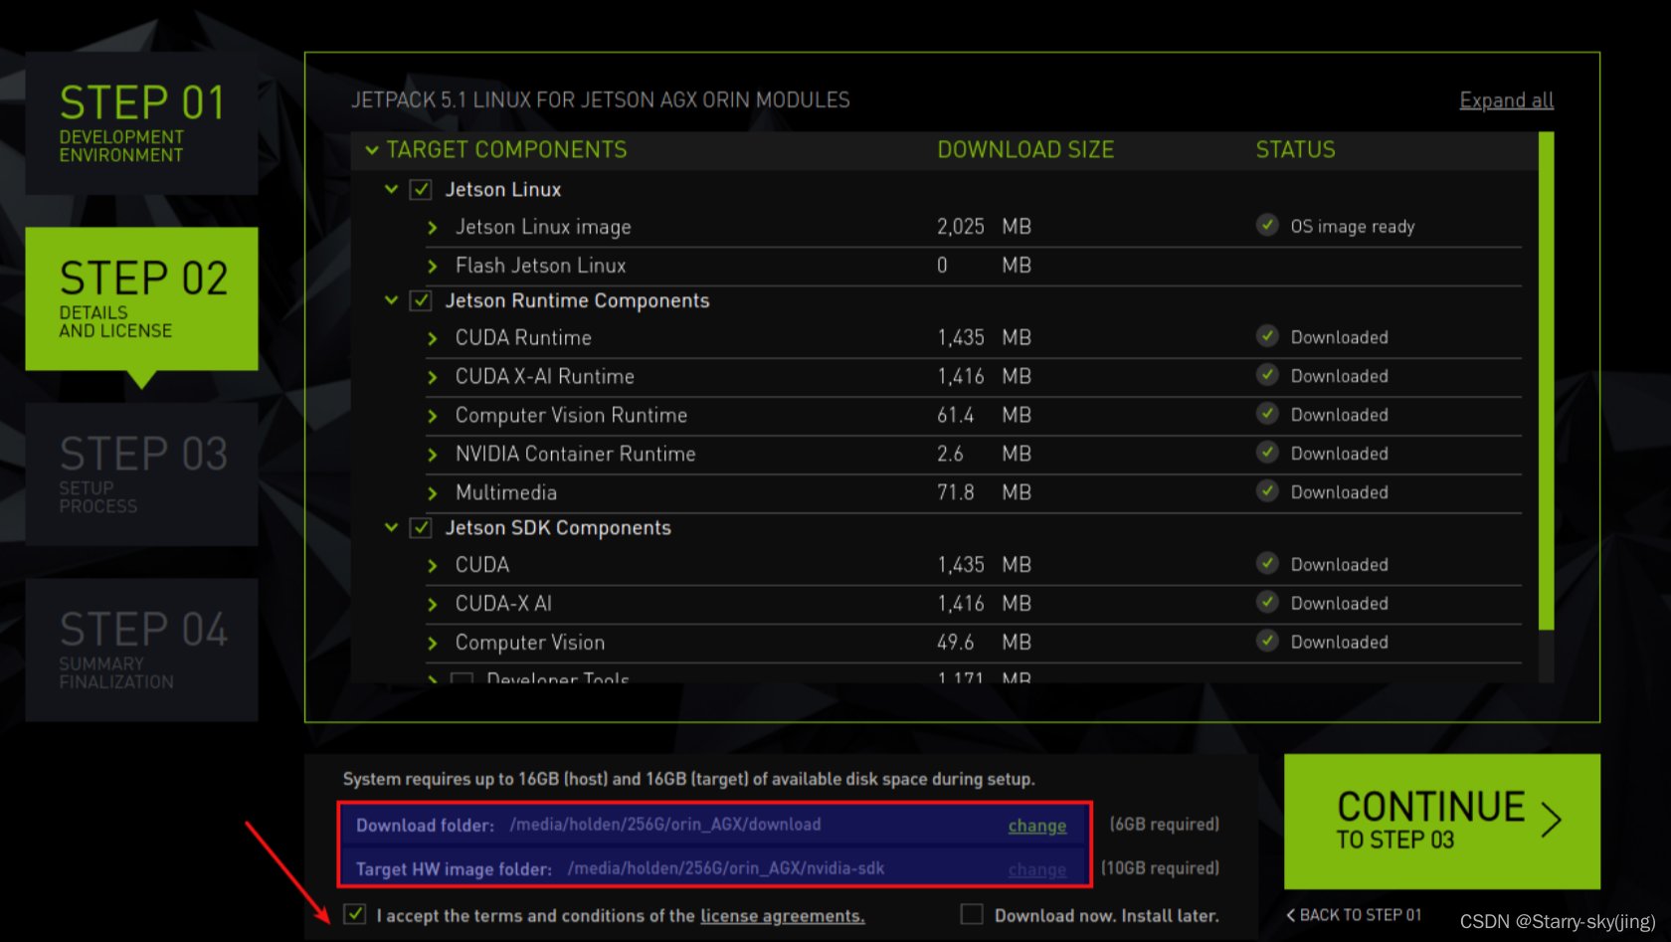The width and height of the screenshot is (1671, 942).
Task: Click the OS image ready status check icon
Action: tap(1267, 225)
